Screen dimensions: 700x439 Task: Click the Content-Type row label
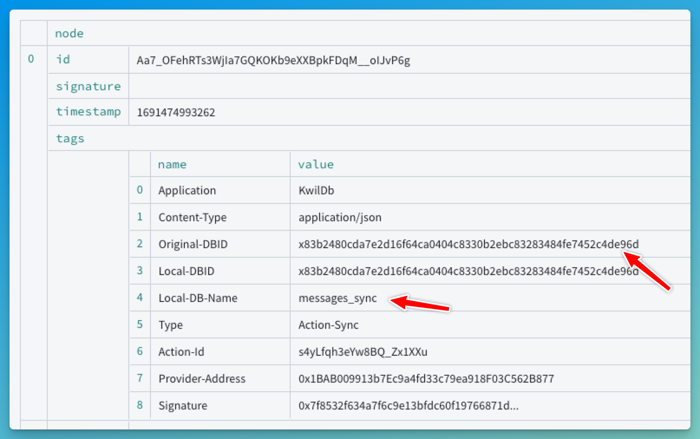coord(193,217)
